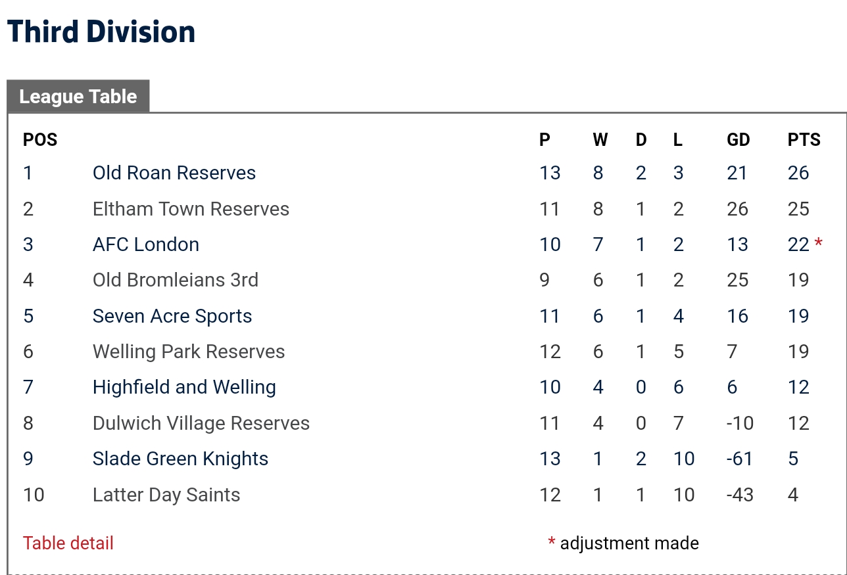The height and width of the screenshot is (575, 847).
Task: Click the PTS column header
Action: click(x=804, y=140)
